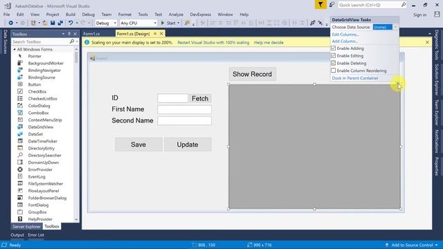The height and width of the screenshot is (249, 443).
Task: Select CheckedListBox control in Toolbox
Action: coord(43,98)
